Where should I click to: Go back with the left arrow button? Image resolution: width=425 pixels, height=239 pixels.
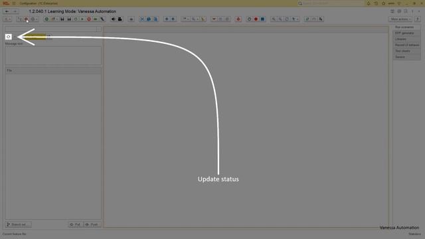point(7,11)
